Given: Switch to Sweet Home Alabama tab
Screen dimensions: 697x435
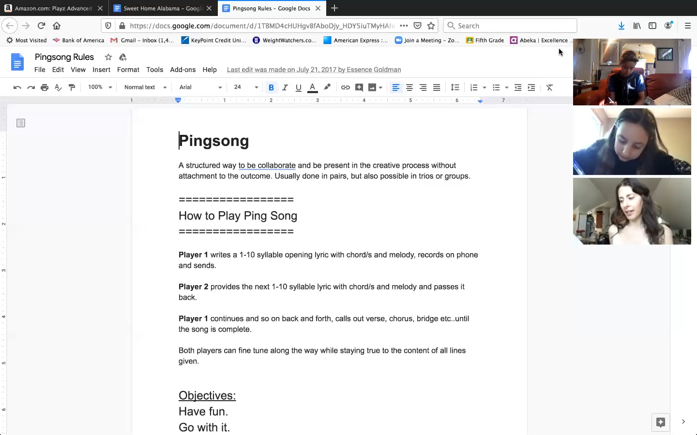Looking at the screenshot, I should tap(162, 8).
